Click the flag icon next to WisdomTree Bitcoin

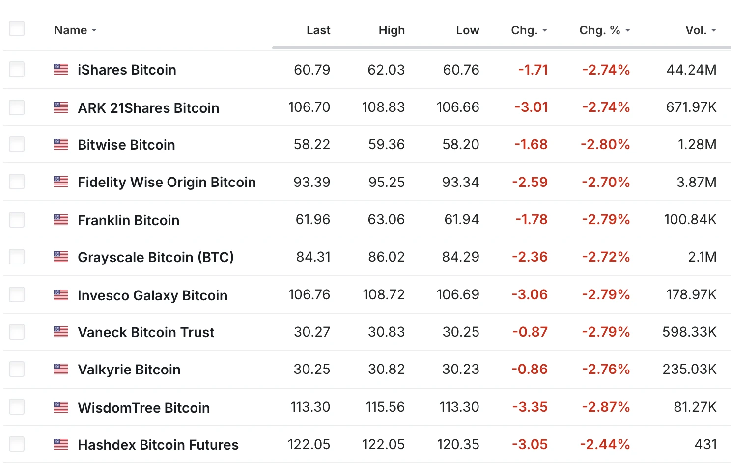[61, 407]
